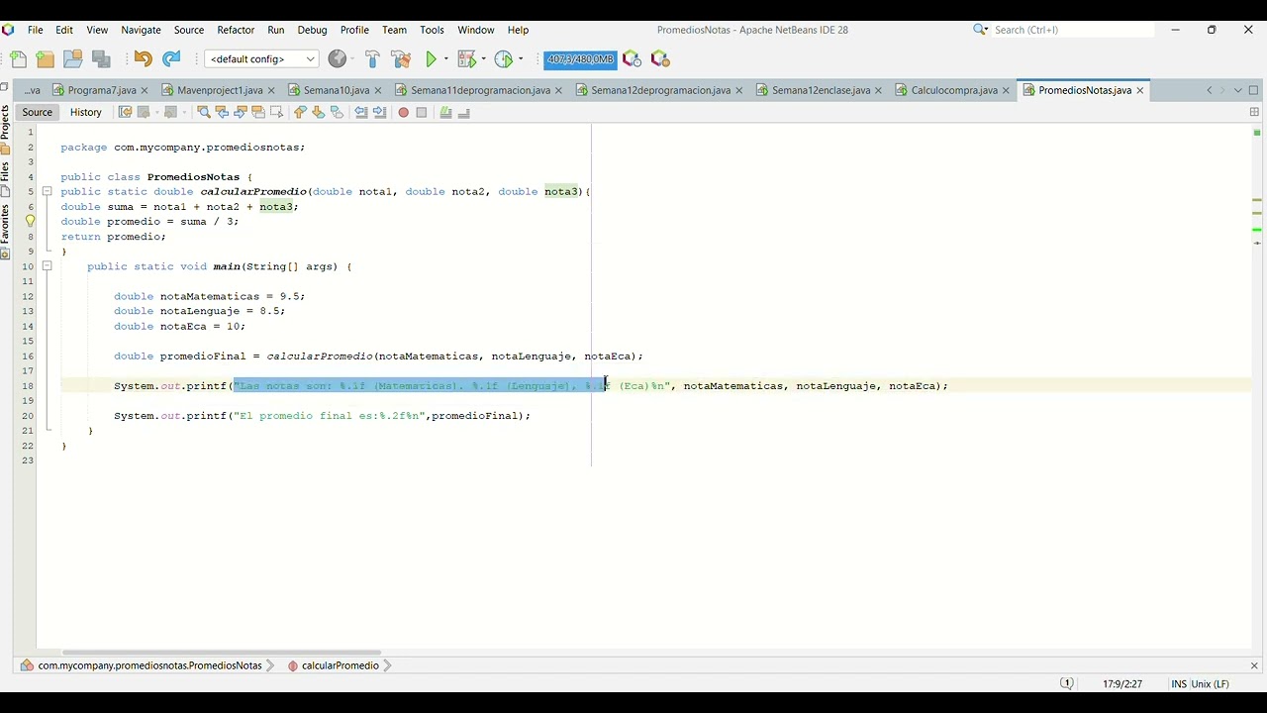Click the notifications icon in status bar

(1067, 683)
